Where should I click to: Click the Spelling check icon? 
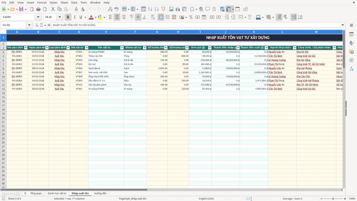[x=116, y=9]
